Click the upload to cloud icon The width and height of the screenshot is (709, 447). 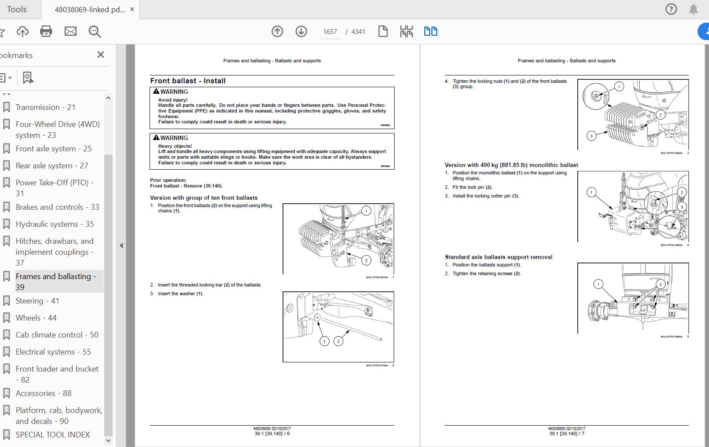[23, 31]
